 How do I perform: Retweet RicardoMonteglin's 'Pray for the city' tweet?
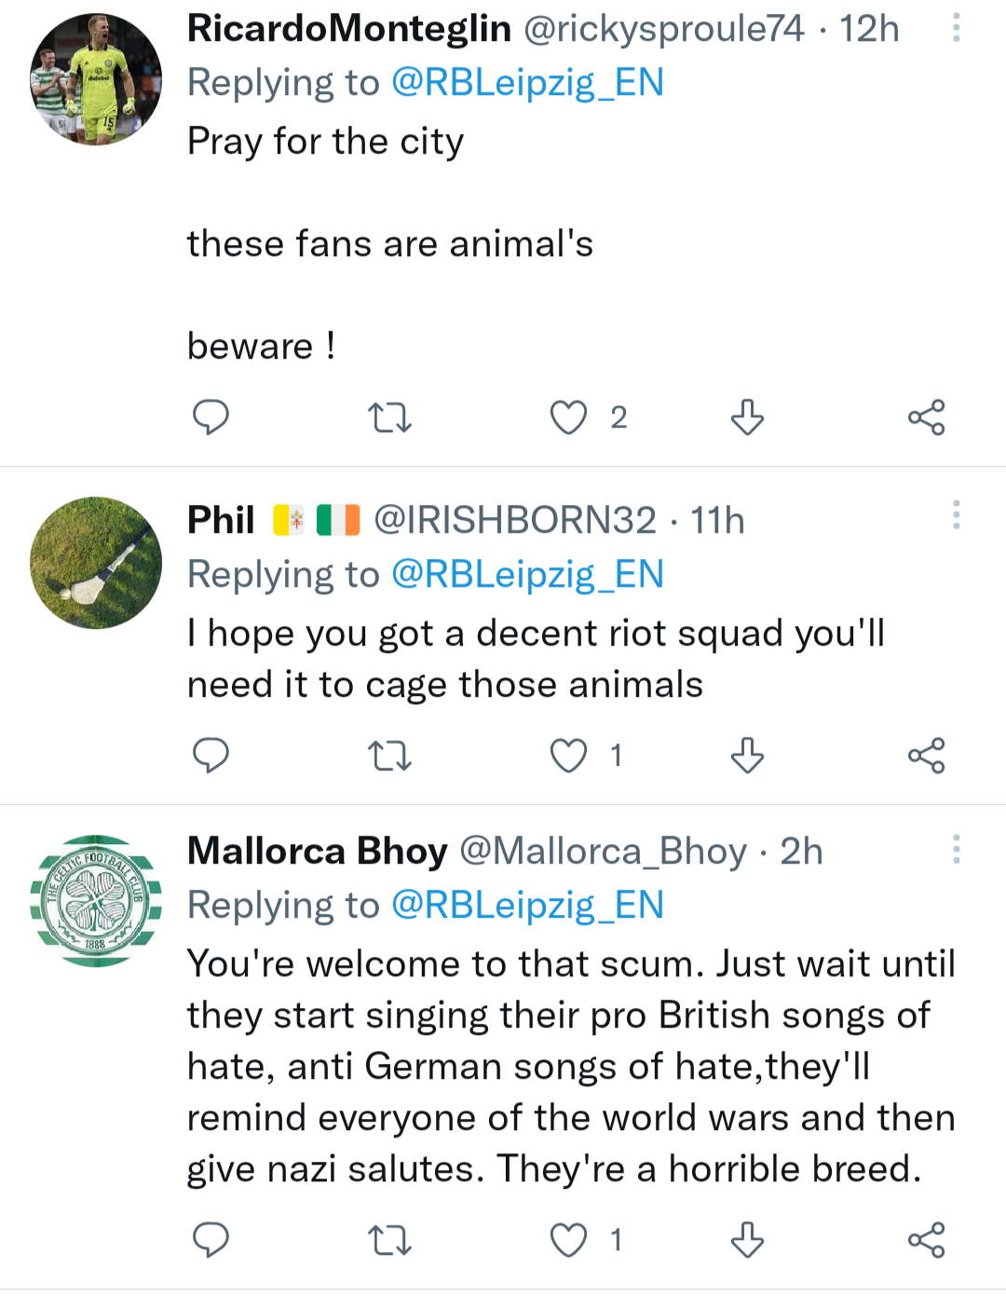click(389, 417)
